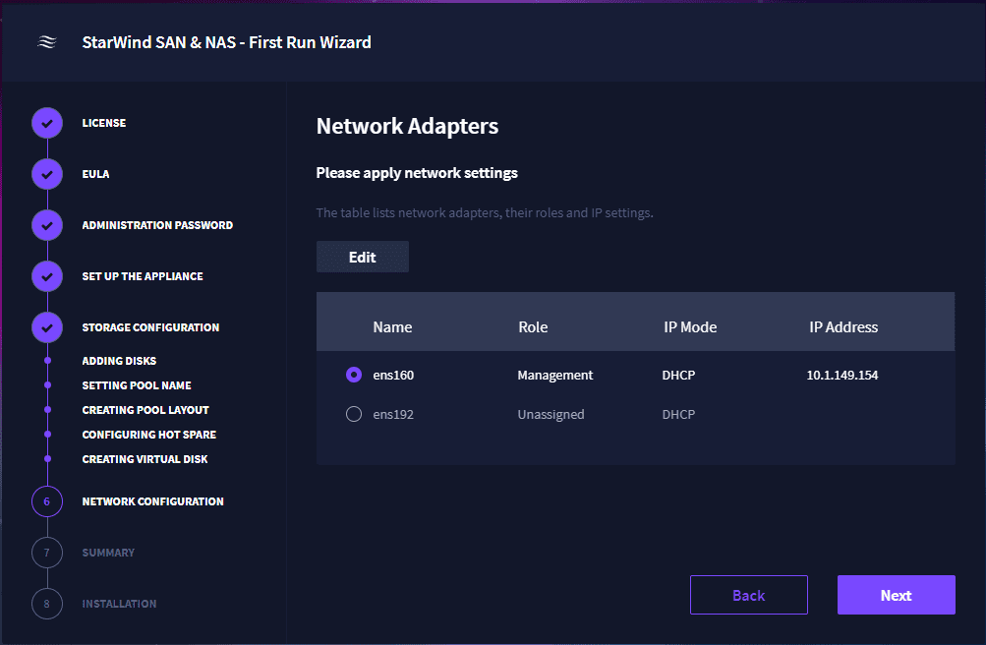Click the step 8 Installation circle icon
986x645 pixels.
pos(47,604)
